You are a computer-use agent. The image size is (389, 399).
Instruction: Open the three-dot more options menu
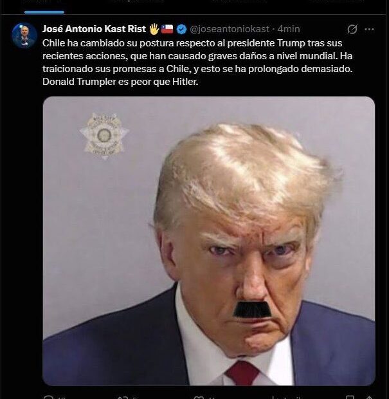click(x=369, y=29)
